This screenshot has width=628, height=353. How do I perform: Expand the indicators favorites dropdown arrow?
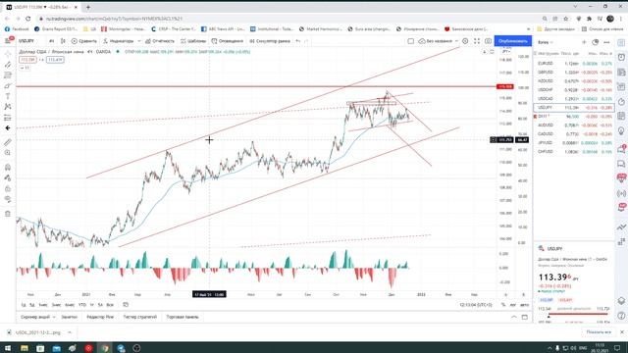click(139, 41)
